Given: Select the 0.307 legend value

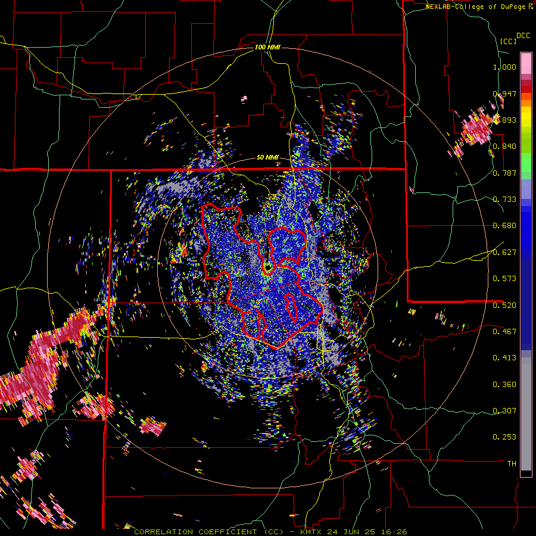Looking at the screenshot, I should coord(504,411).
